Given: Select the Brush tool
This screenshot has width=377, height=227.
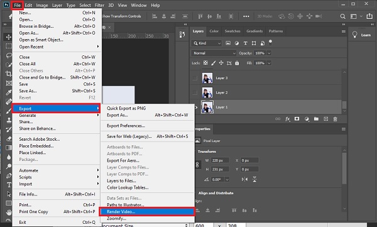Looking at the screenshot, I should (x=9, y=111).
